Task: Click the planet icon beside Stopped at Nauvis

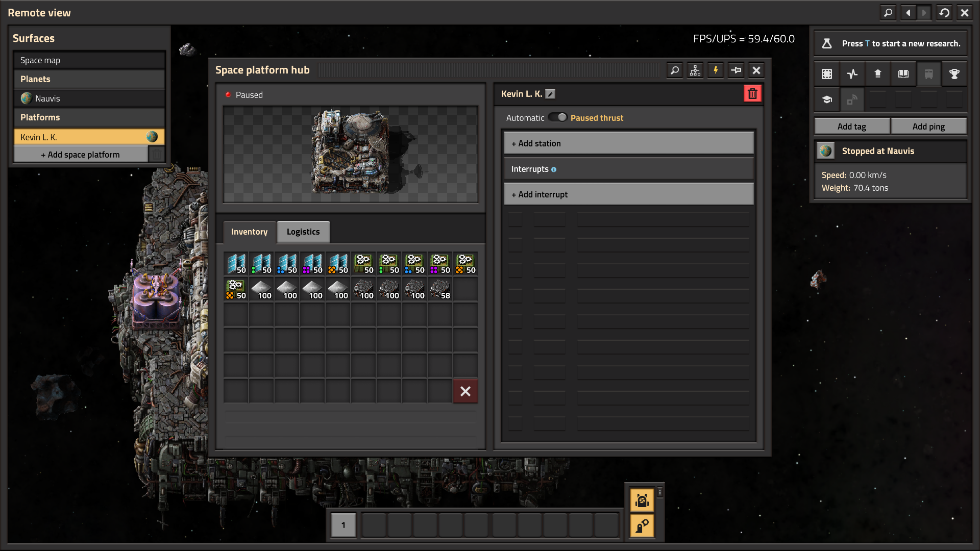Action: pos(825,151)
